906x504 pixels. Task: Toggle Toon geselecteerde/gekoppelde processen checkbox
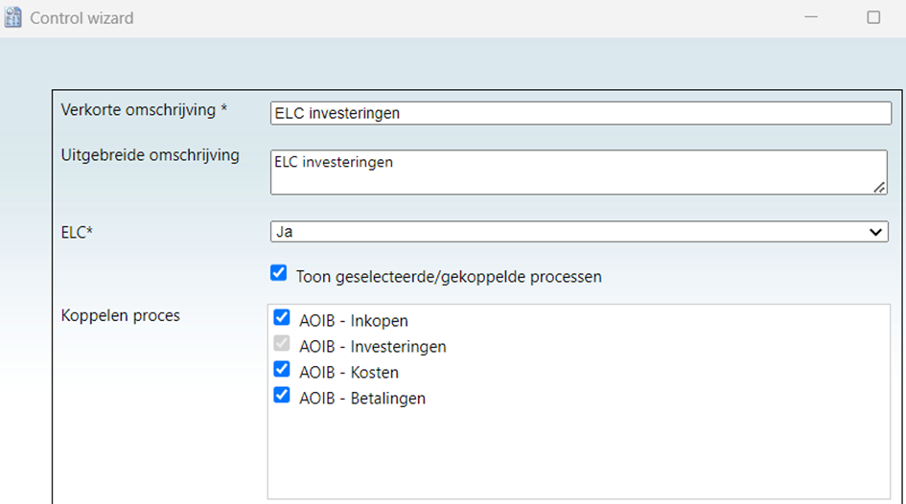coord(278,272)
